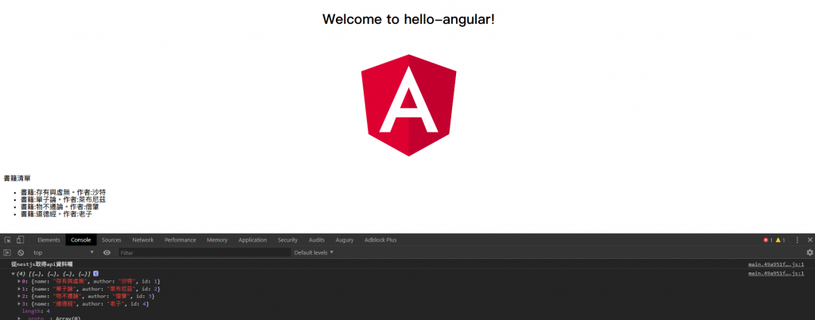Open the Audits tab
Screen dimensions: 815x320
[317, 240]
